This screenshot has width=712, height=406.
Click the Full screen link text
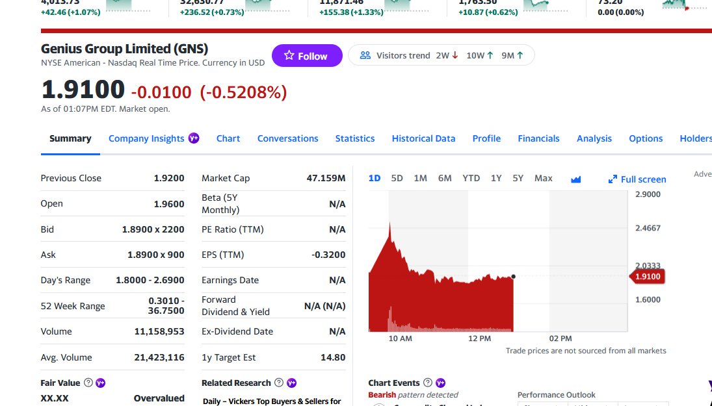(x=644, y=179)
